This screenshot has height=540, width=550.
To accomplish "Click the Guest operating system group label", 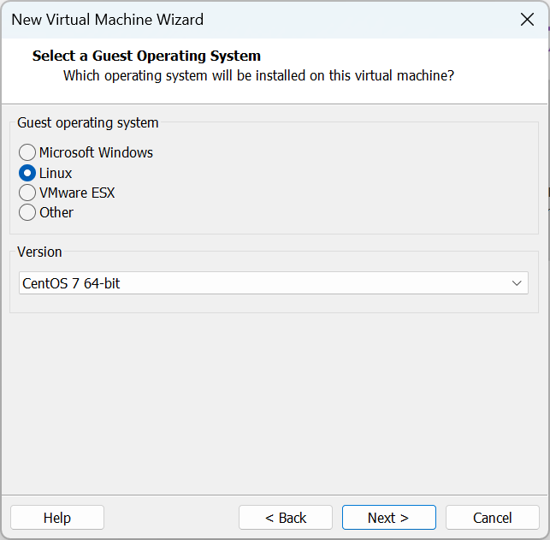I will pos(88,123).
